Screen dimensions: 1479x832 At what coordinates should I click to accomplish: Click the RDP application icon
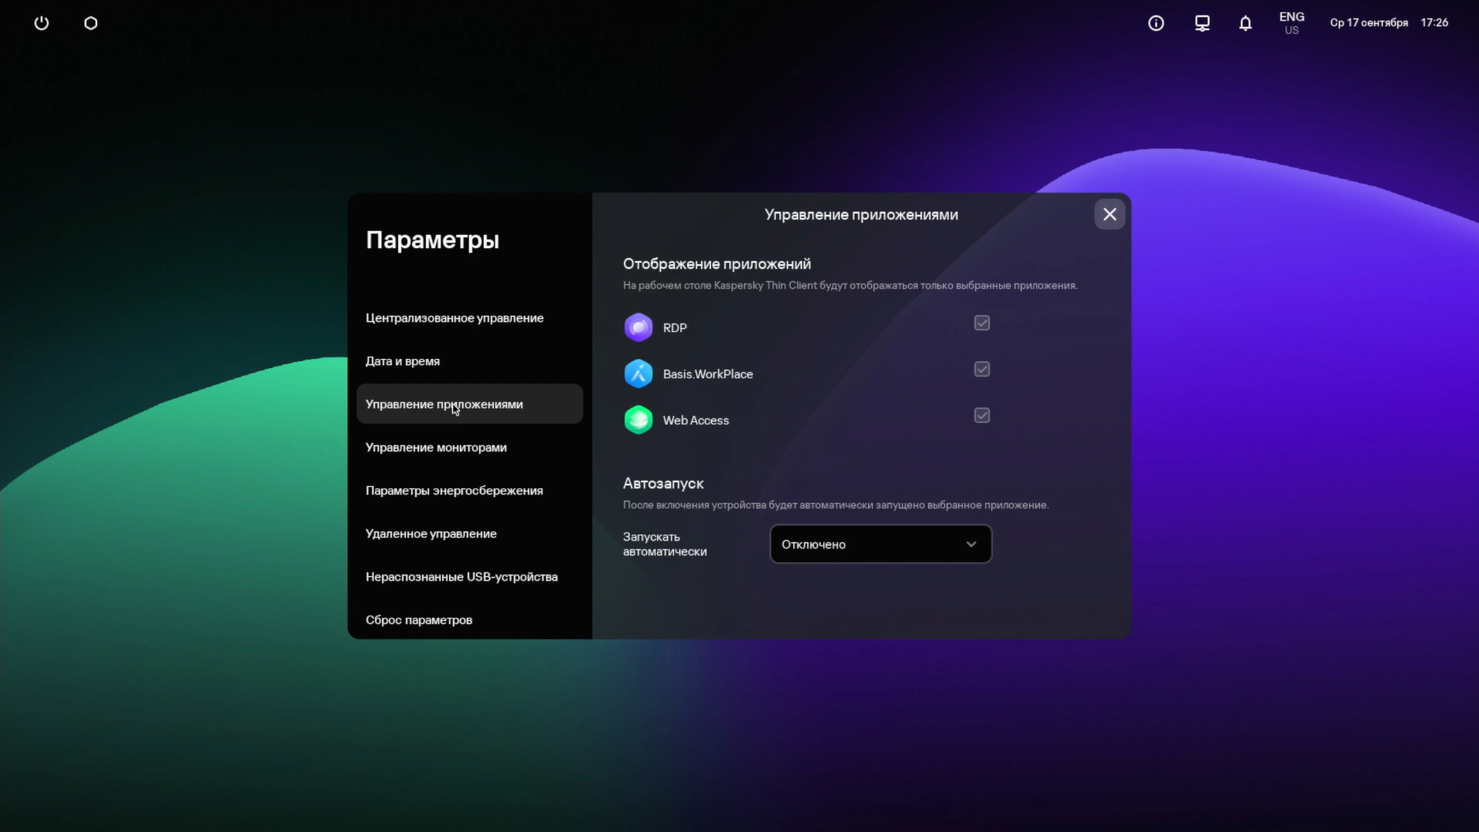(638, 327)
